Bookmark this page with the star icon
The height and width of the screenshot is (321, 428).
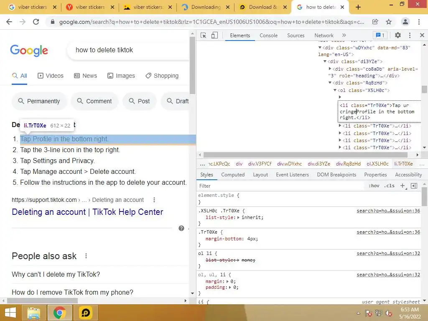(389, 22)
